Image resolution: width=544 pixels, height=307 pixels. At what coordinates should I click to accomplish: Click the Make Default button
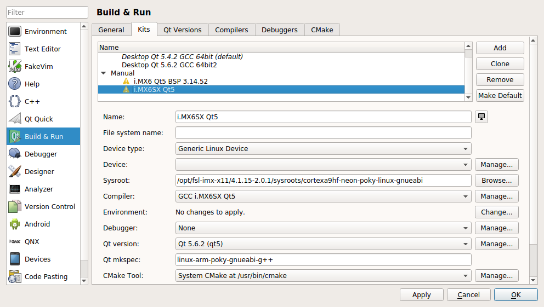(500, 95)
